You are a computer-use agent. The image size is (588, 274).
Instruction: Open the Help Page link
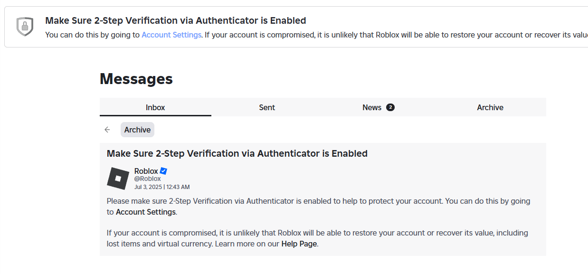click(299, 244)
